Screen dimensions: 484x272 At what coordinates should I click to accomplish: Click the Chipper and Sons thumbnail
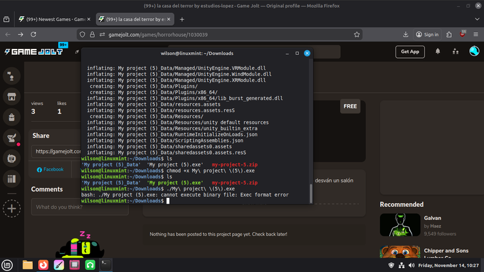[x=400, y=252]
